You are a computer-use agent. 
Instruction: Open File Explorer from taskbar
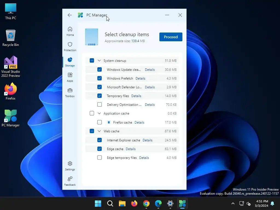click(122, 203)
